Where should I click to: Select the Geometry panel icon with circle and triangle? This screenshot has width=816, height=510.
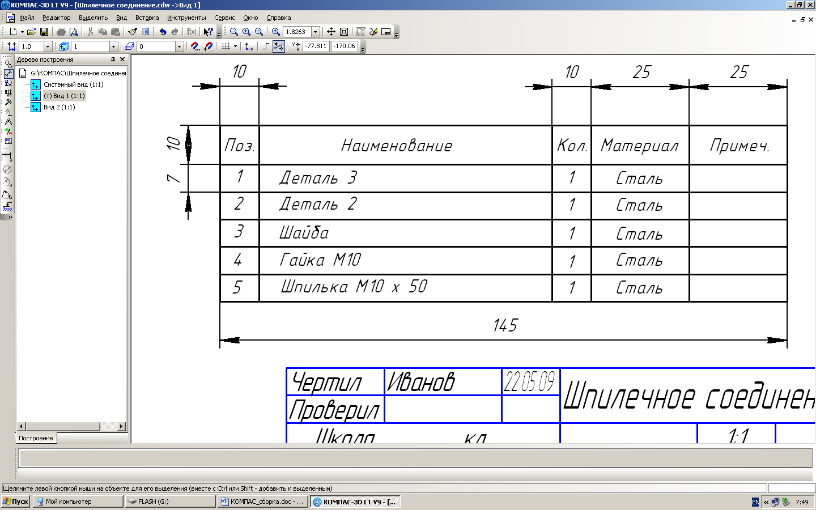tap(8, 64)
